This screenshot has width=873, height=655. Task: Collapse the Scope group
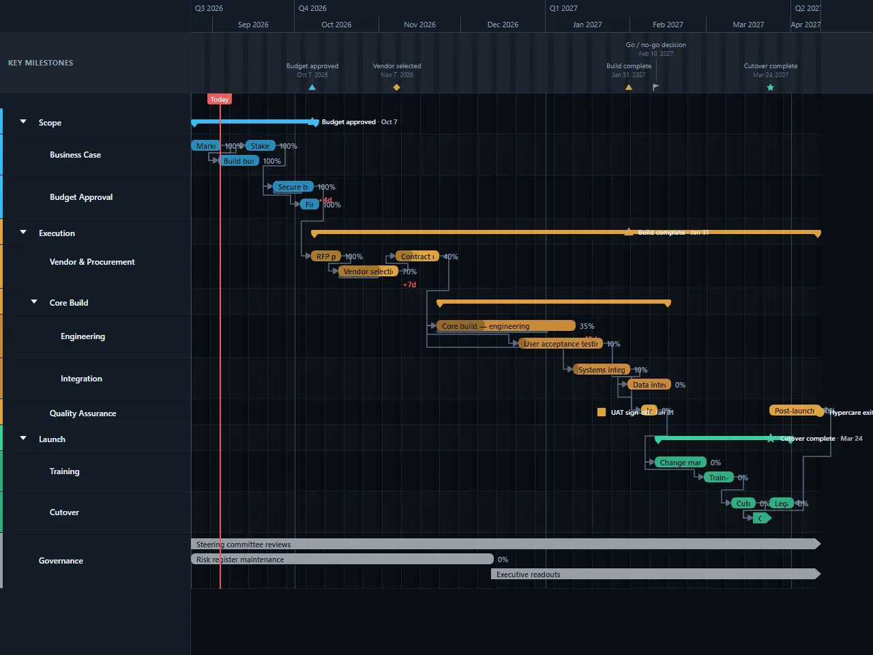(23, 122)
